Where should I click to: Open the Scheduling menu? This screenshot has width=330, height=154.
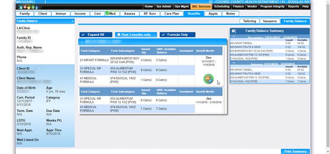(x=222, y=6)
